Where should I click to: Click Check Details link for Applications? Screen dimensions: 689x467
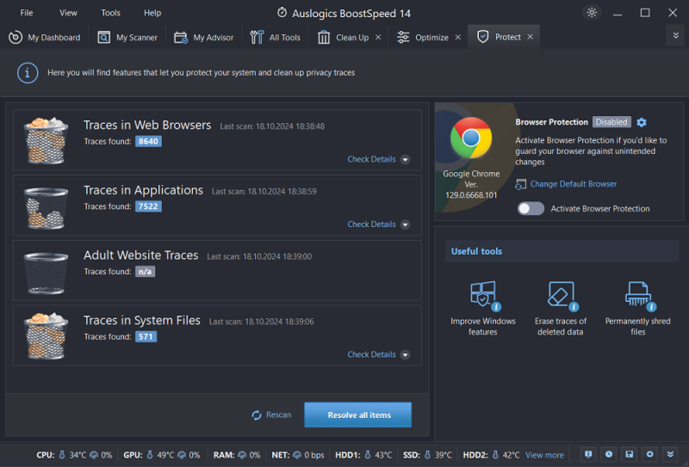click(371, 224)
